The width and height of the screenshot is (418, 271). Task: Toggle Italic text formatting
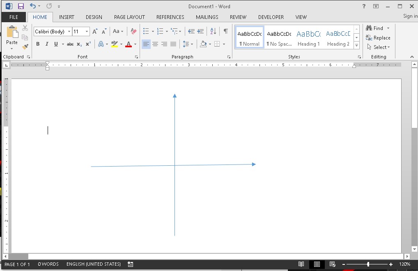[x=47, y=44]
